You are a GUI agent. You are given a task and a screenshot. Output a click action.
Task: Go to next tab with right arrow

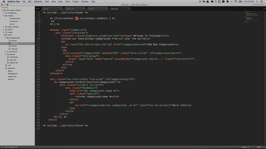pos(39,9)
